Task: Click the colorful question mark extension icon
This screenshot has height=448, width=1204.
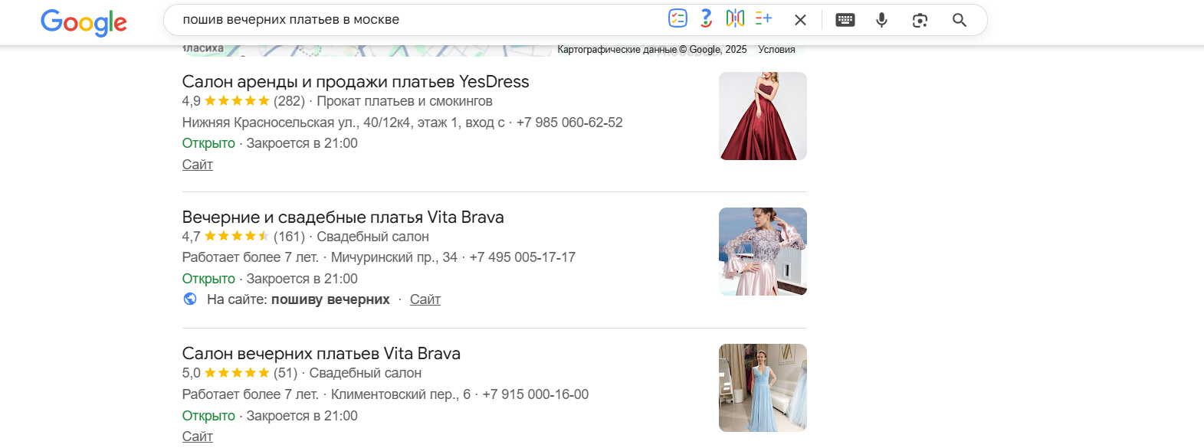Action: (706, 19)
